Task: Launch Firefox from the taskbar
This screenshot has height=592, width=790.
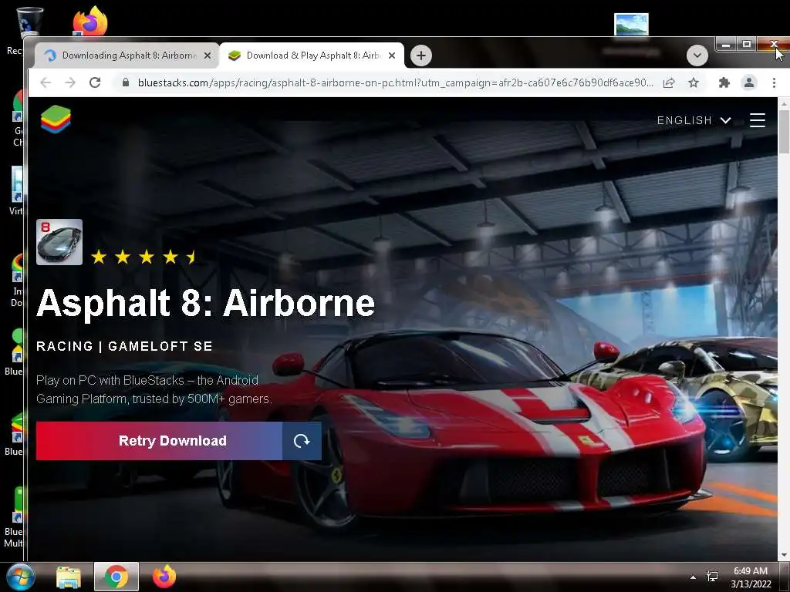Action: point(164,577)
